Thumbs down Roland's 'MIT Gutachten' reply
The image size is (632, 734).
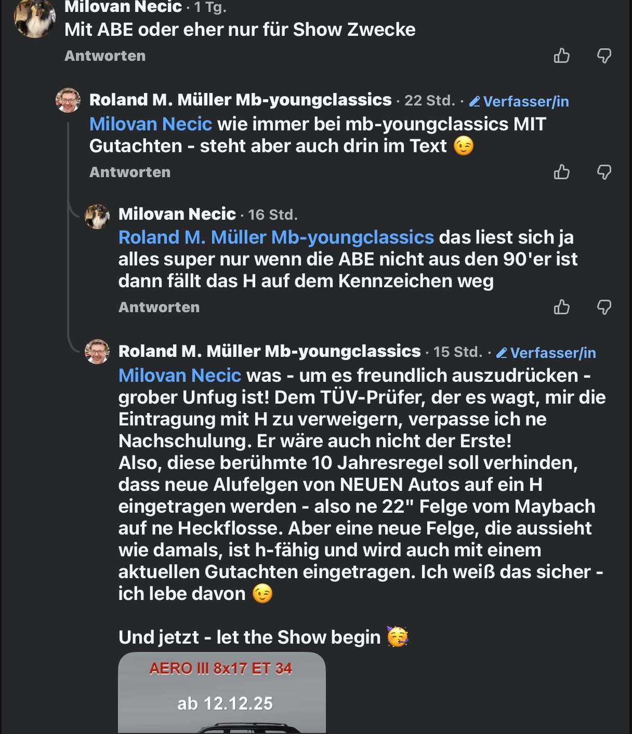[x=604, y=172]
